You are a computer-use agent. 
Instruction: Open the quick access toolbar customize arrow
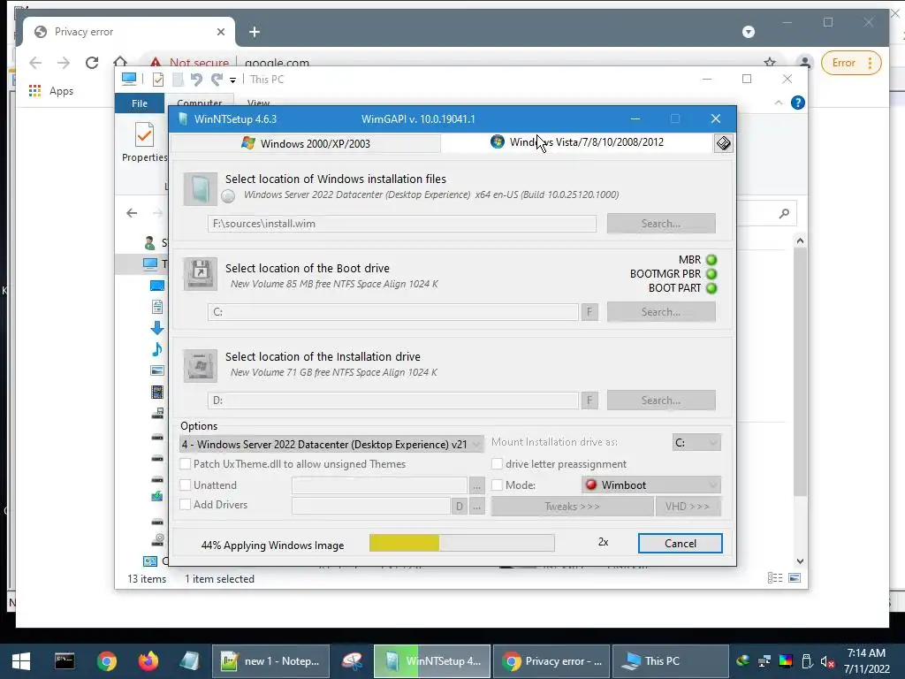pos(232,80)
